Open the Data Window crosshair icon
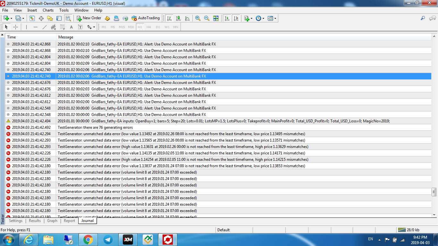 (x=41, y=18)
